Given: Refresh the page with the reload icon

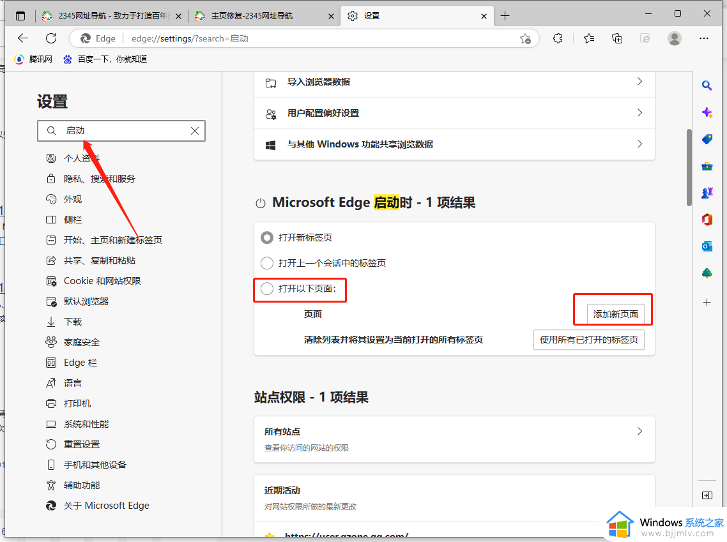Looking at the screenshot, I should pos(51,38).
